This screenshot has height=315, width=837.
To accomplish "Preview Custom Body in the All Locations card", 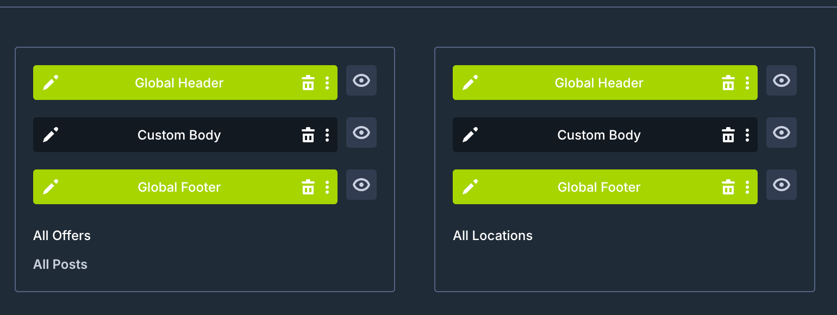I will coord(782,133).
